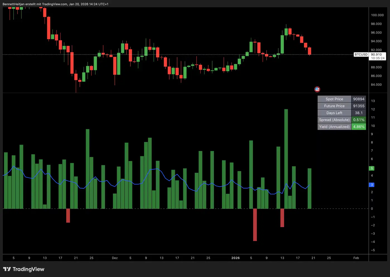
Task: Select the BTCUSD symbol price label
Action: pos(361,55)
